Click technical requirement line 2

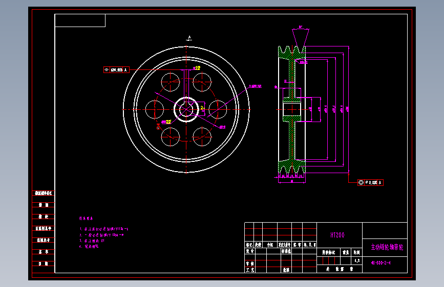[102, 235]
